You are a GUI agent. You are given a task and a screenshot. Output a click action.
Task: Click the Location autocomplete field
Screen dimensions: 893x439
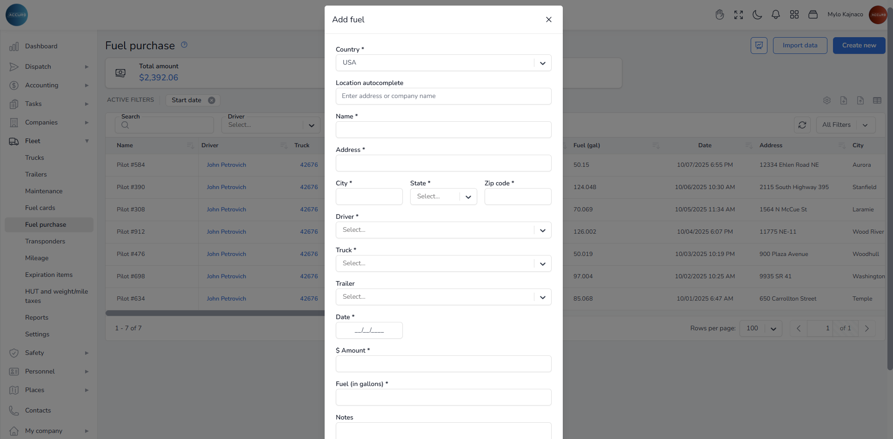coord(443,96)
